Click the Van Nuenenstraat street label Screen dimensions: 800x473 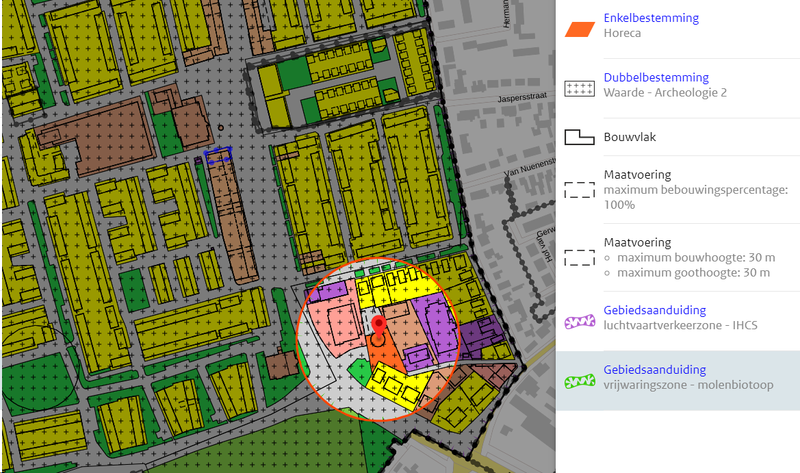[x=529, y=167]
